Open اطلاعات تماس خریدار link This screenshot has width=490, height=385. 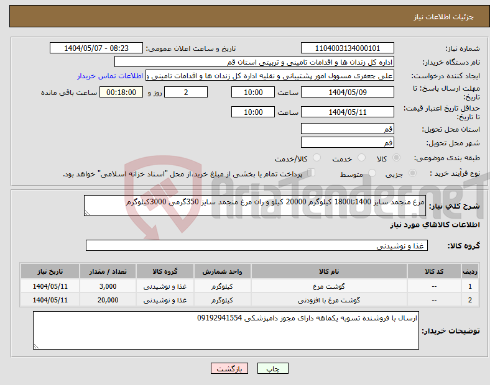pos(110,76)
